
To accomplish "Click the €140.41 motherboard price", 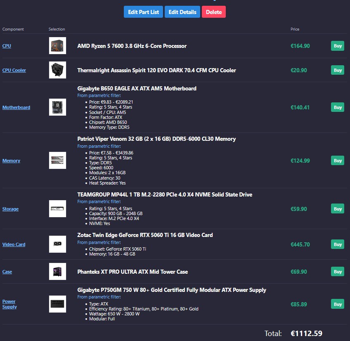I will [x=300, y=107].
